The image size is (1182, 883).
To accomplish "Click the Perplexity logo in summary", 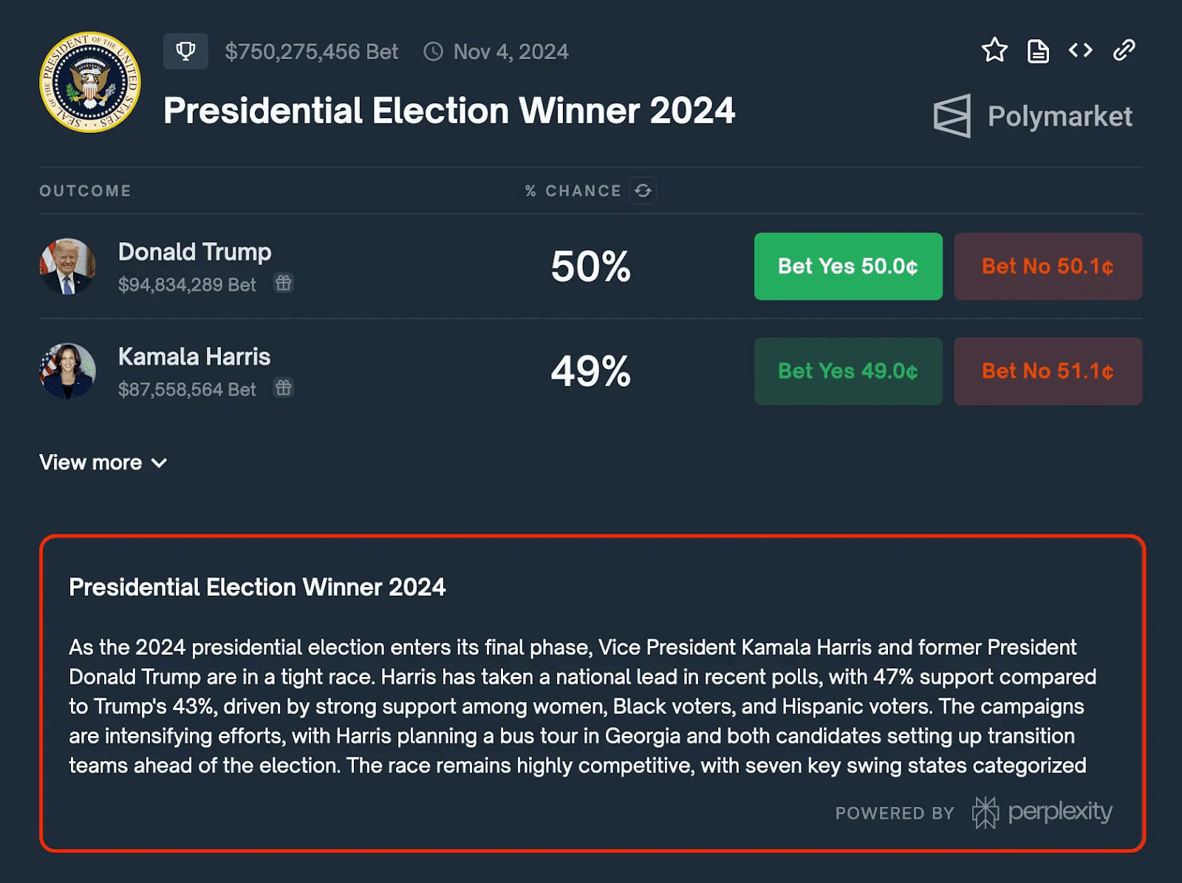I will pos(1042,812).
